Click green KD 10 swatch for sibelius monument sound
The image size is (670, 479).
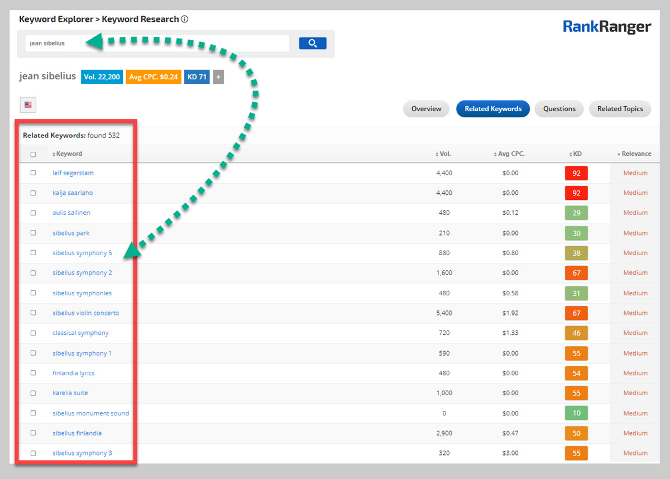coord(576,413)
